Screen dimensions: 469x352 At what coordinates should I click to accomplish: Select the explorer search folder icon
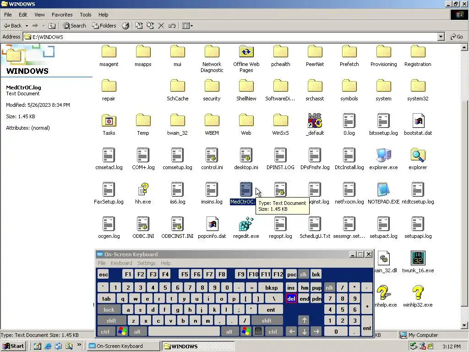(x=418, y=155)
